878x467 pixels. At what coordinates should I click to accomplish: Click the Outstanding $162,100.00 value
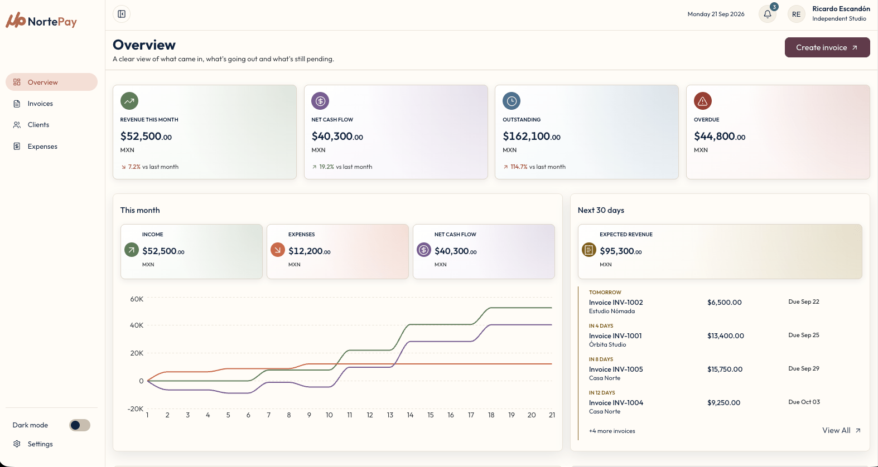pos(532,137)
